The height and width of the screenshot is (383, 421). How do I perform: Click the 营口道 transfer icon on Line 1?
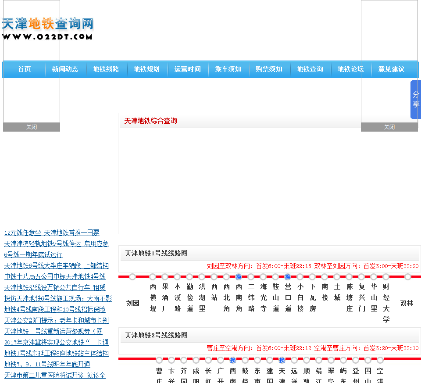click(x=288, y=277)
